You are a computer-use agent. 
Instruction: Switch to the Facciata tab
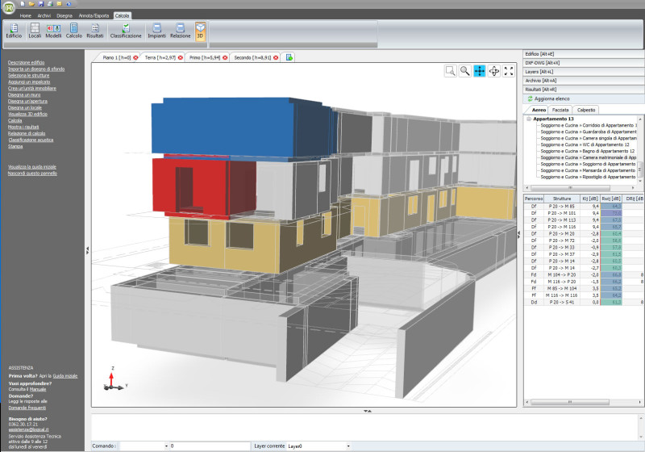(x=560, y=109)
